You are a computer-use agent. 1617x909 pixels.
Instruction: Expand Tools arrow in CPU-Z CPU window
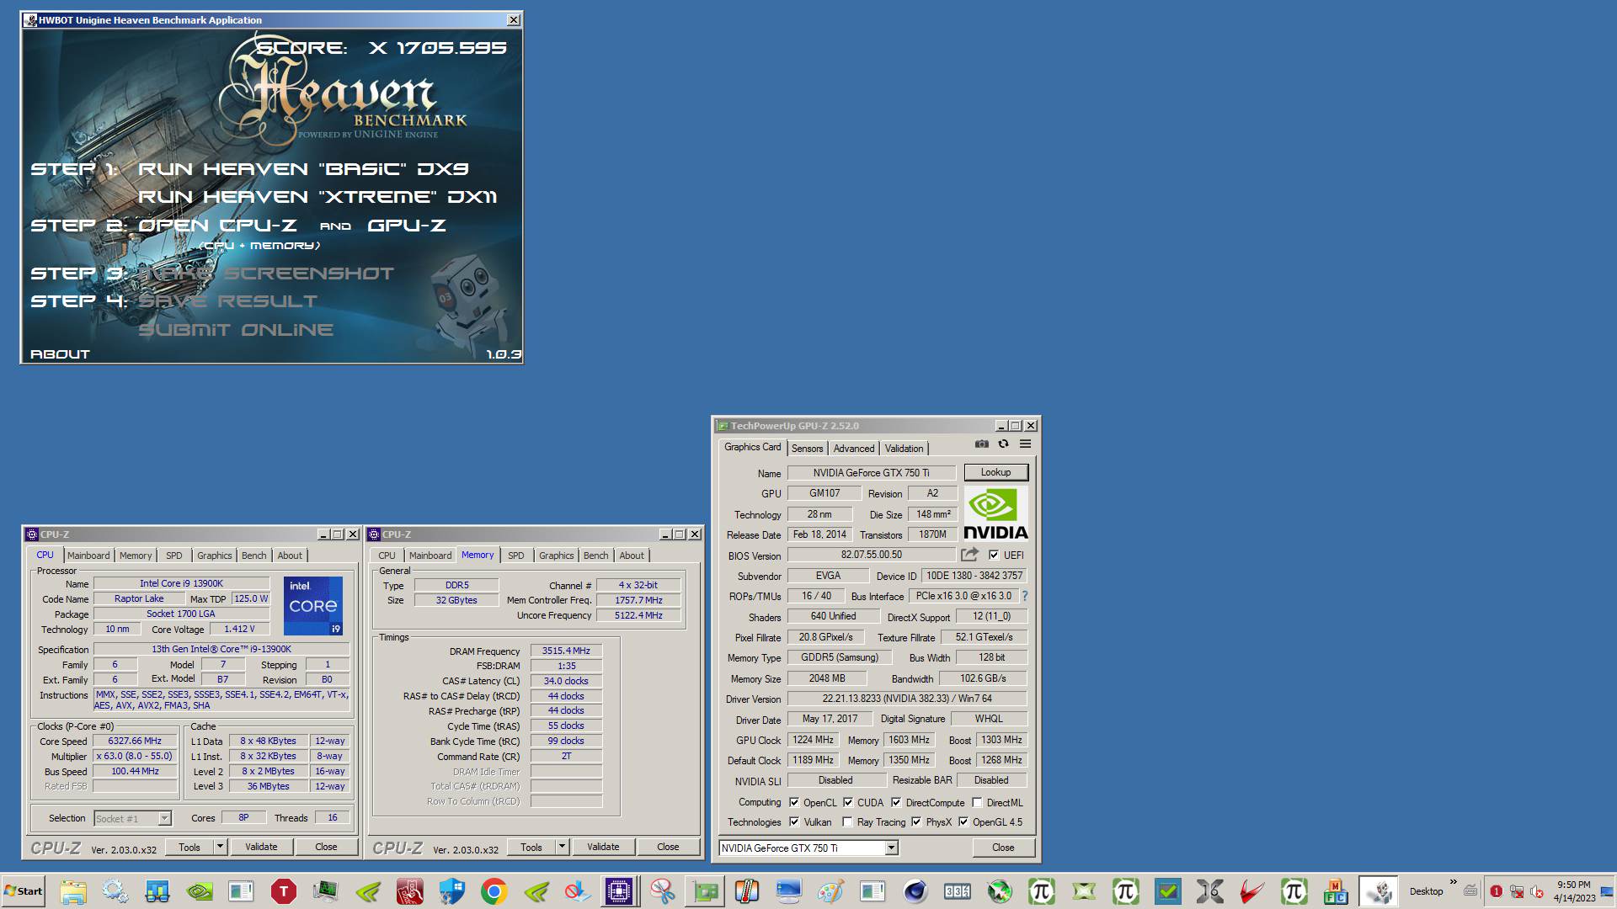pos(220,847)
